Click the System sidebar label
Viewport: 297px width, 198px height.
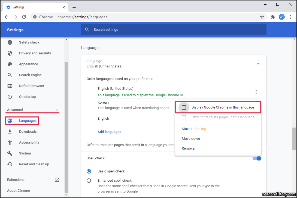tap(25, 153)
